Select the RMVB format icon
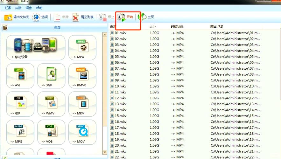281x159 pixels. click(82, 76)
